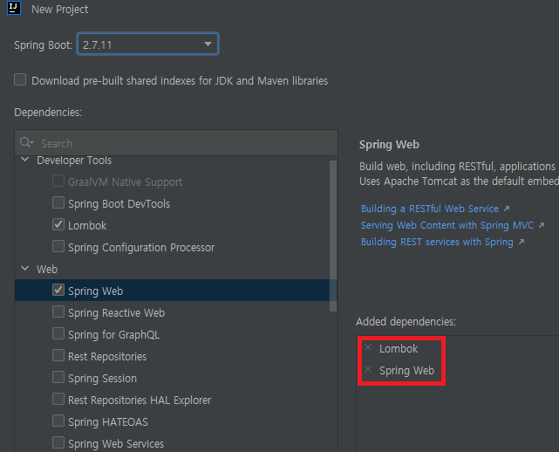559x452 pixels.
Task: Click the Spring Boot DevTools label
Action: [119, 204]
